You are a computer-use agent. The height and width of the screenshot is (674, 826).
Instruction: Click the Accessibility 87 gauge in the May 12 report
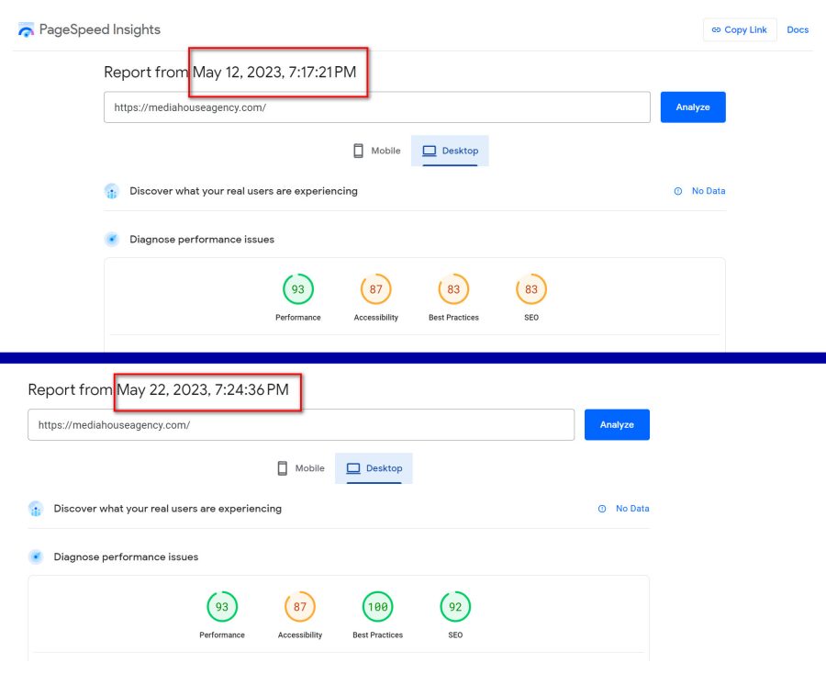375,288
